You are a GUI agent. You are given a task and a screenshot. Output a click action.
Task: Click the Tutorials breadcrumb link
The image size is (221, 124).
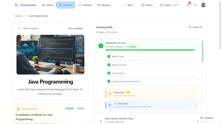point(18,16)
